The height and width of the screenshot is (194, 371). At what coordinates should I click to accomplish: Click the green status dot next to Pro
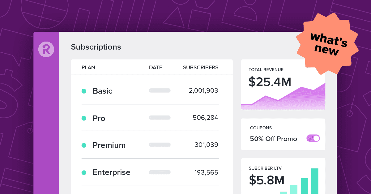point(84,118)
